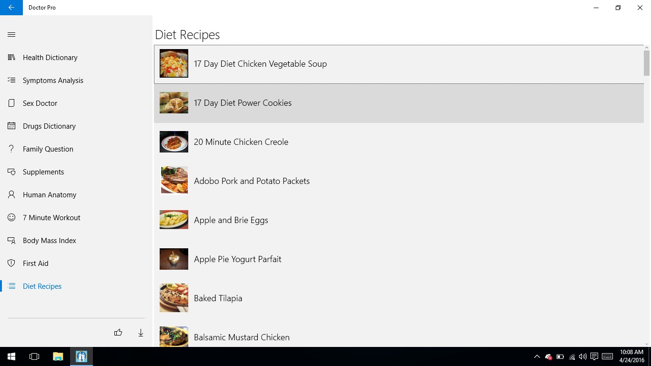Viewport: 651px width, 366px height.
Task: Open Adobo Pork and Potato Packets recipe
Action: click(252, 181)
